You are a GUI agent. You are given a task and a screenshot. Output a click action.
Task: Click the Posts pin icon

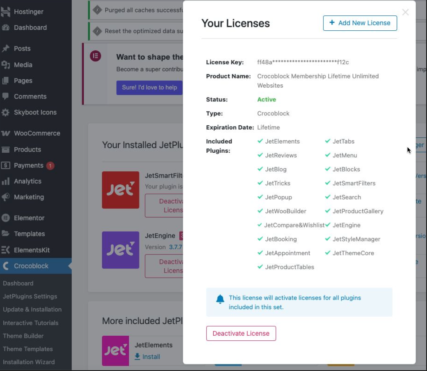[x=5, y=49]
